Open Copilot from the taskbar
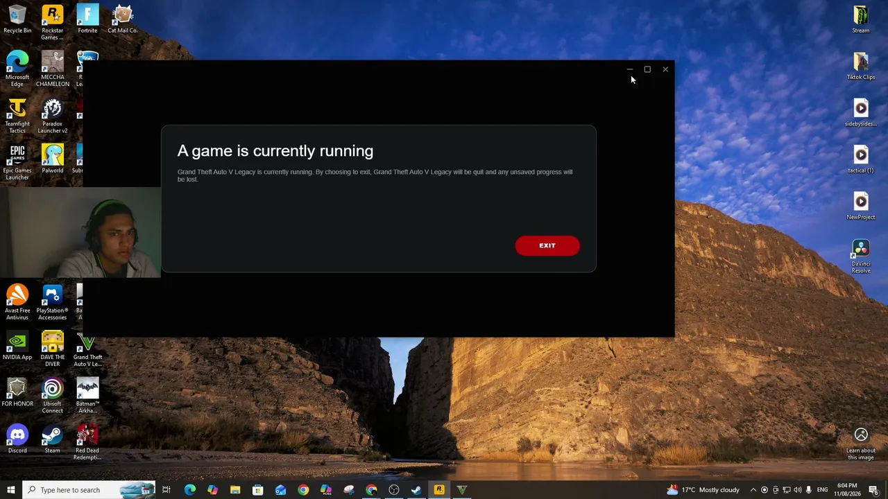 (x=212, y=490)
